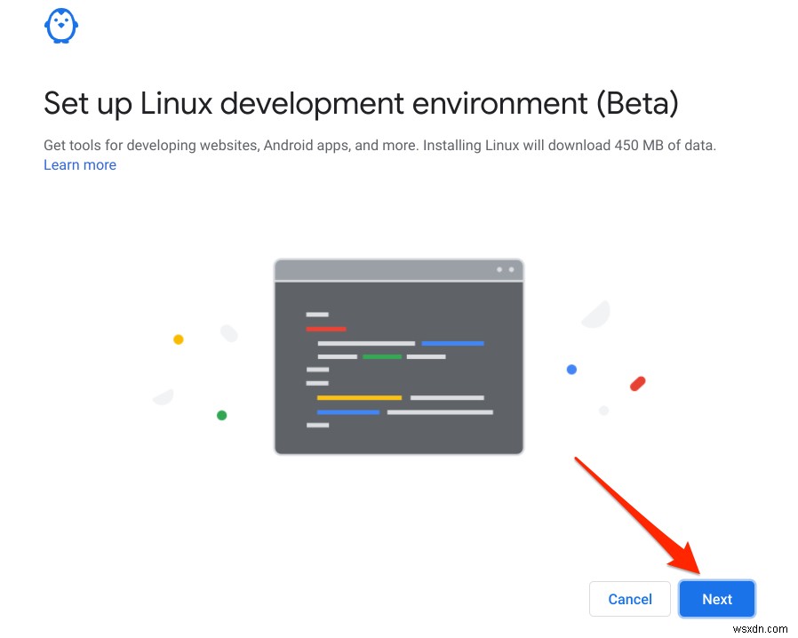798x638 pixels.
Task: Select the red code line in the terminal graphic
Action: click(x=325, y=329)
